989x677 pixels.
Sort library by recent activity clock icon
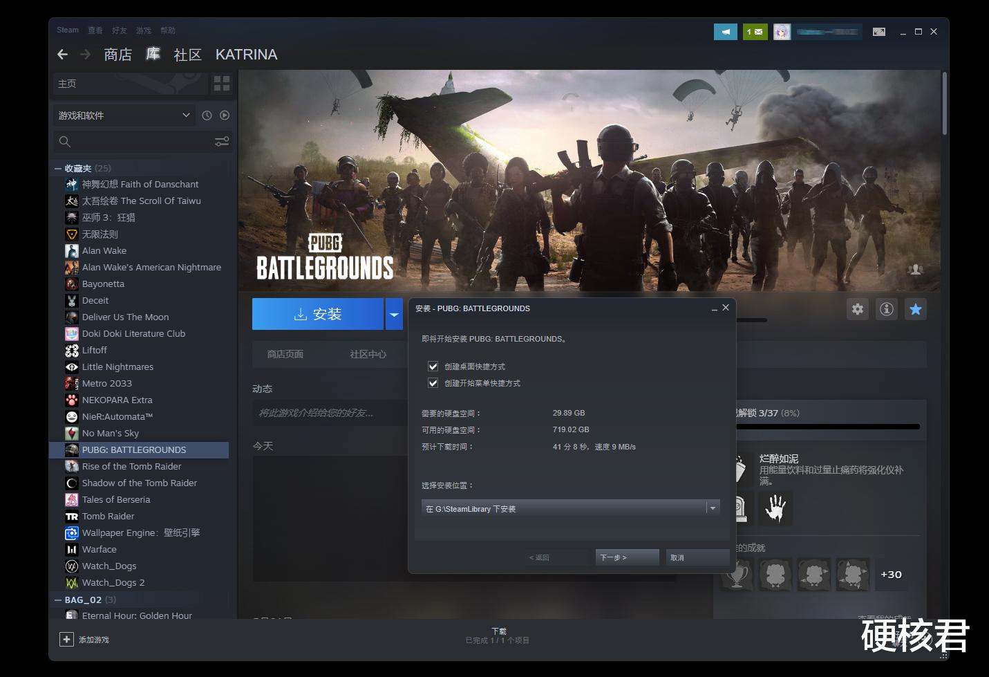(x=207, y=115)
